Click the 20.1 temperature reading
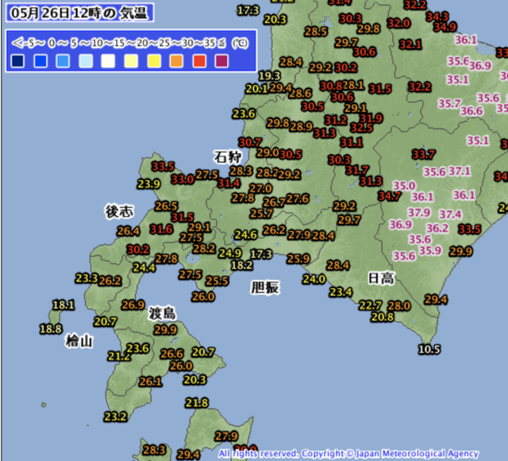Viewport: 508px width, 461px height. [256, 88]
